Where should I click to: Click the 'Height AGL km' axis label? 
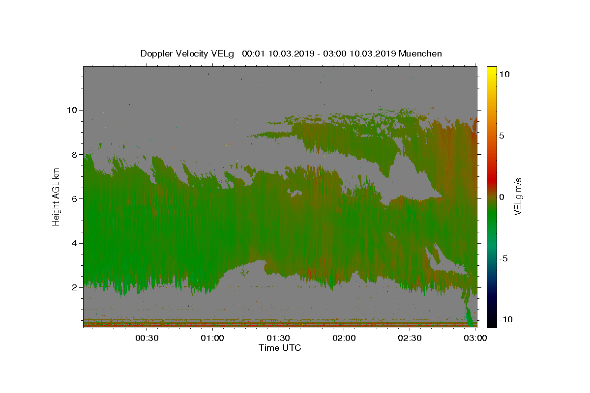coord(56,197)
